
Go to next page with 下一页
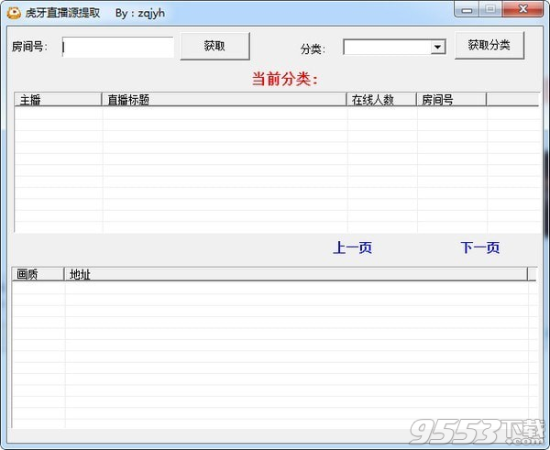point(480,247)
